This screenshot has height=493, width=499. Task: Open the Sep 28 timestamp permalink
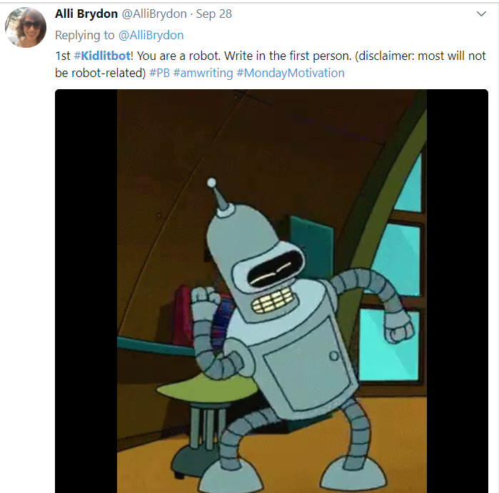click(214, 14)
